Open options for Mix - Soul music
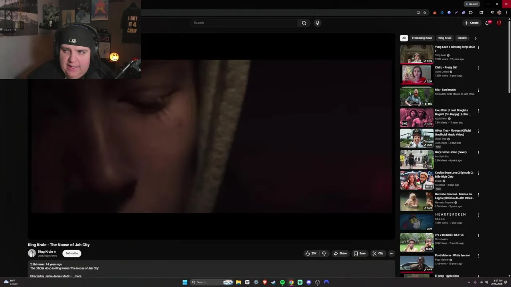 click(x=478, y=90)
